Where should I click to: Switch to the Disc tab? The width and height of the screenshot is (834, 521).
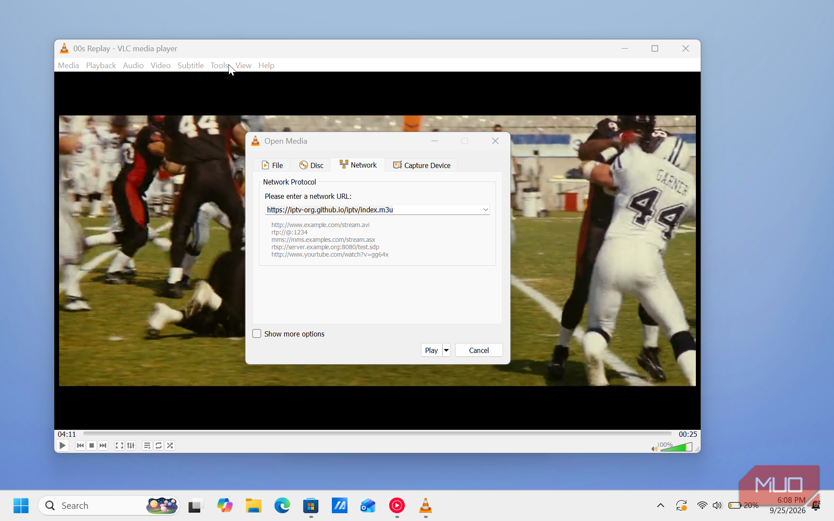tap(311, 165)
